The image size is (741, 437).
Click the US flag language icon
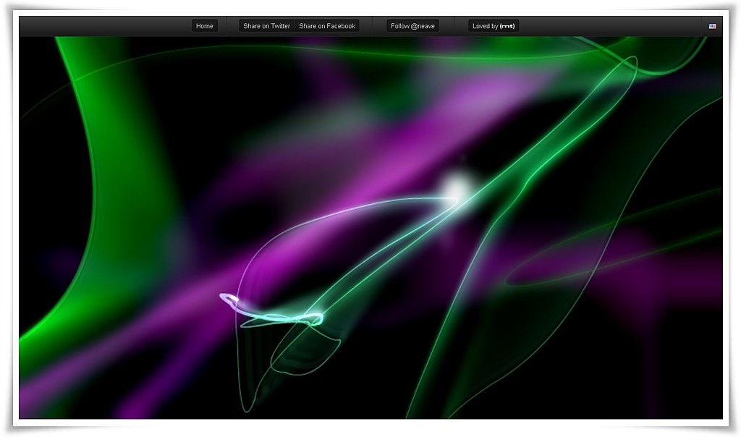click(x=712, y=26)
